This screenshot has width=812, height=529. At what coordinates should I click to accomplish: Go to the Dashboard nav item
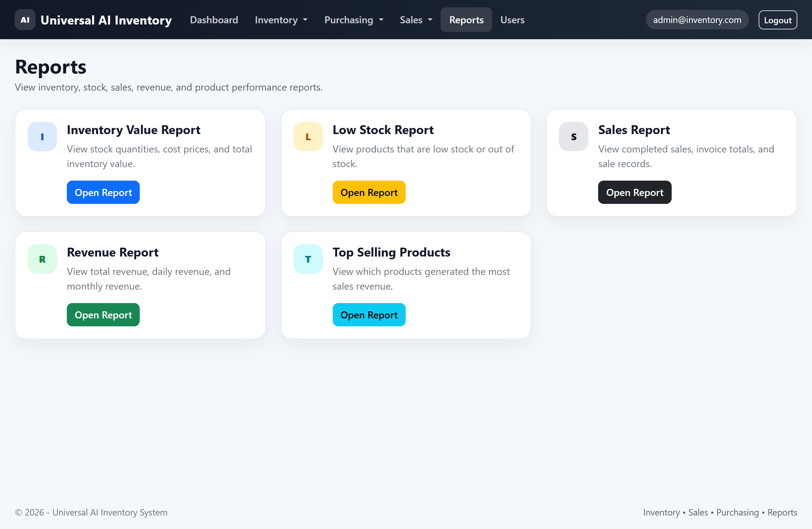[x=214, y=20]
